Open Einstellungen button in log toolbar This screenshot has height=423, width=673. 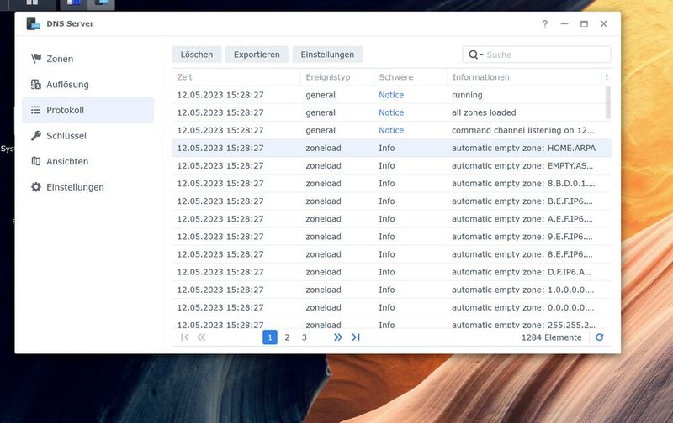[327, 55]
